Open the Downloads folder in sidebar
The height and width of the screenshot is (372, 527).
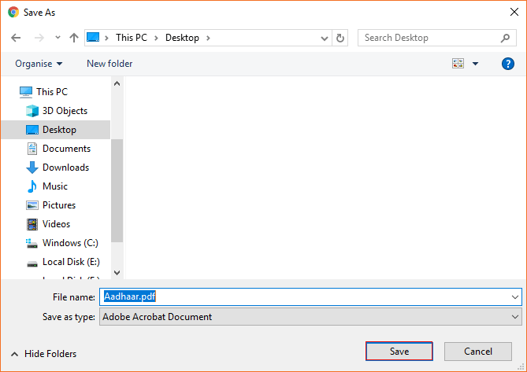[58, 168]
